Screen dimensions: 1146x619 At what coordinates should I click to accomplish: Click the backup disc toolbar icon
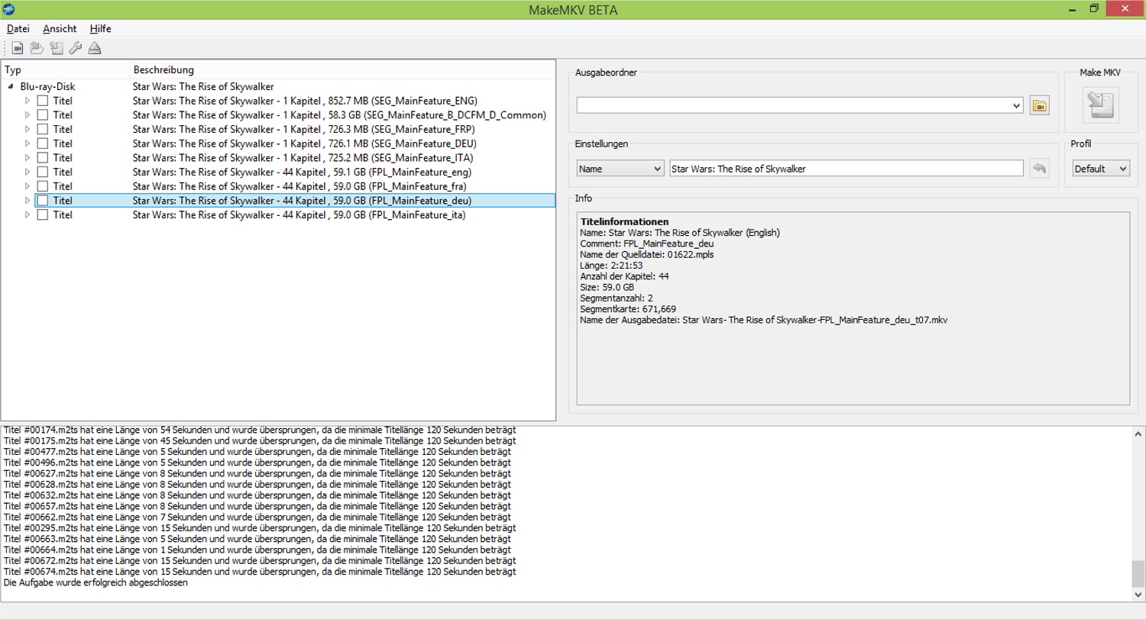56,49
